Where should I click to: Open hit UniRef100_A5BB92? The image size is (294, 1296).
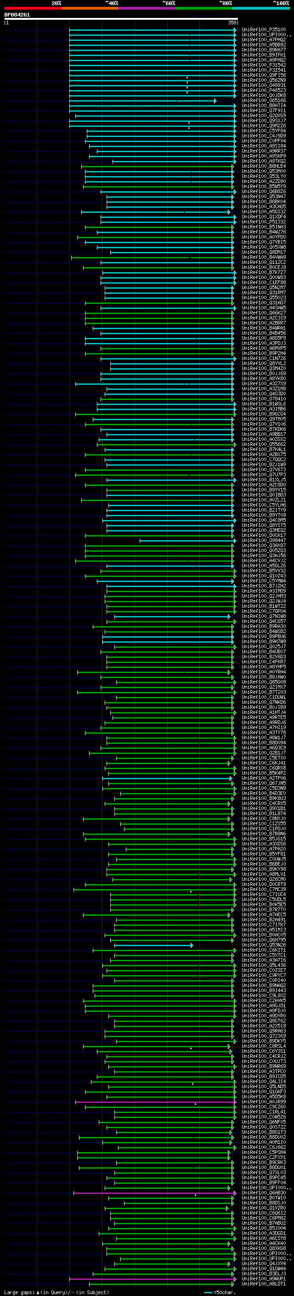coord(264,45)
